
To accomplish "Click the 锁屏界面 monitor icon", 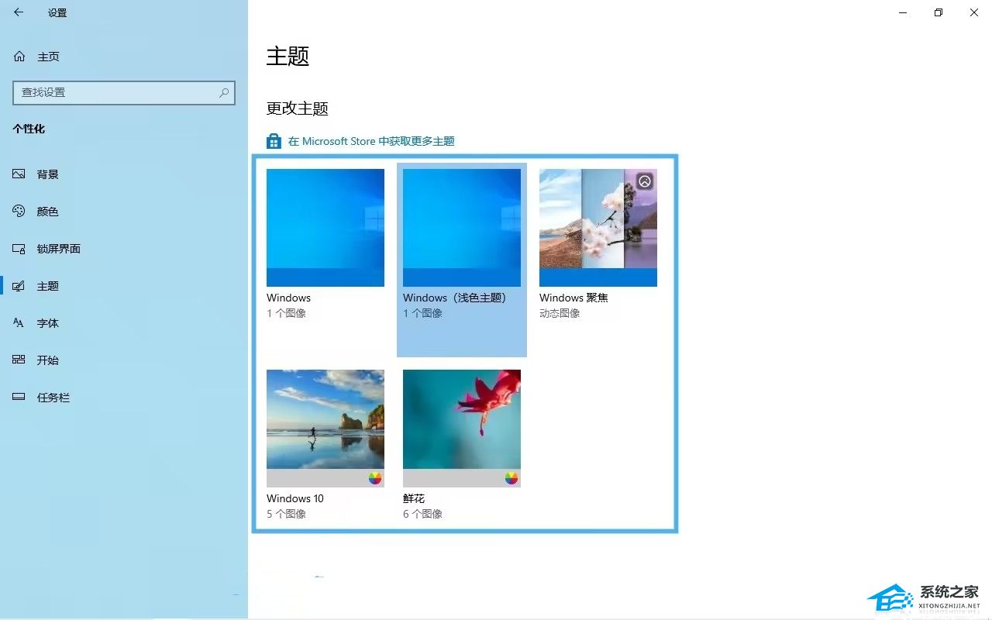I will click(x=19, y=249).
